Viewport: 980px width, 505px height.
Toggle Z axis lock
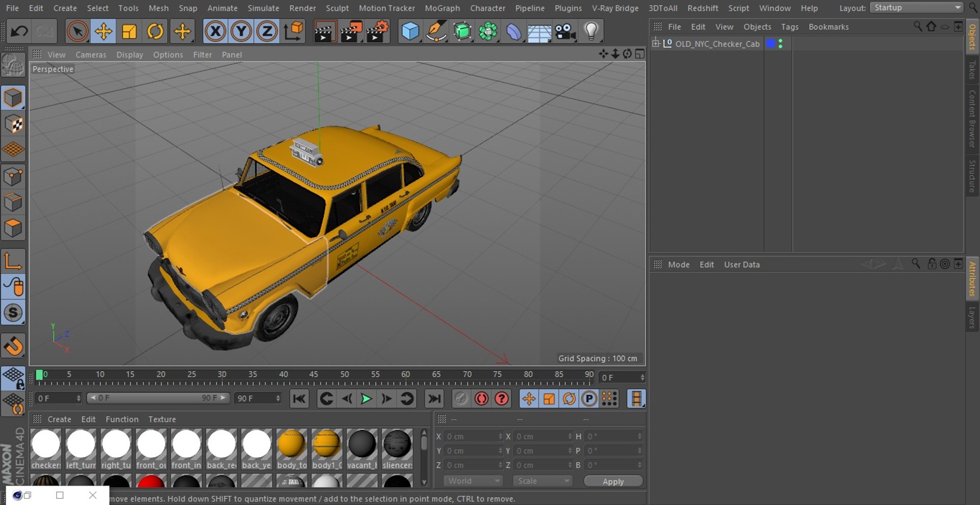(x=267, y=32)
